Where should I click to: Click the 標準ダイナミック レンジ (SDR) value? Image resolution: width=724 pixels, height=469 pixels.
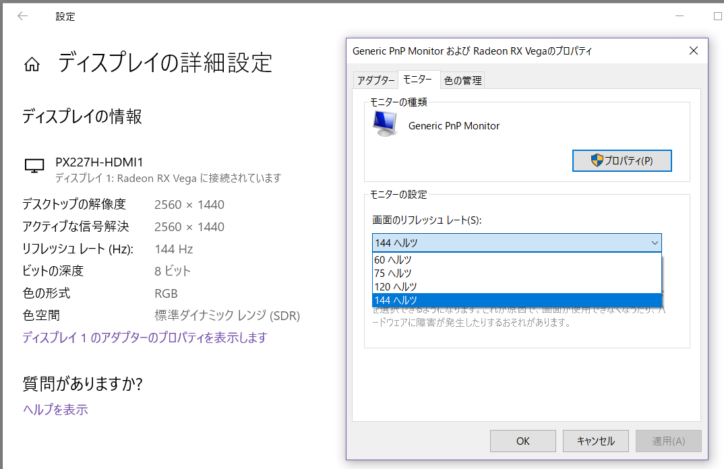point(227,316)
